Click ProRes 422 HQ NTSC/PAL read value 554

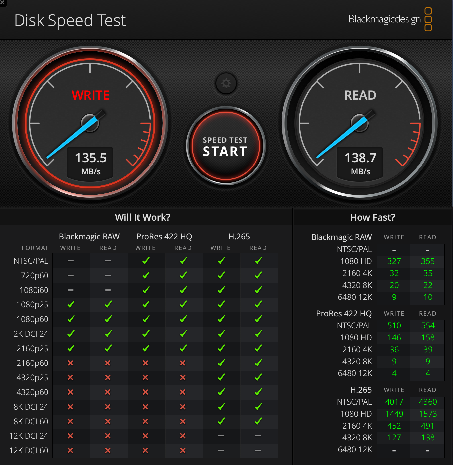coord(428,326)
